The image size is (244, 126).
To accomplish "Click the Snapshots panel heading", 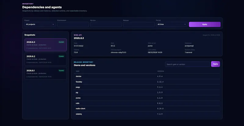I will (30, 35).
